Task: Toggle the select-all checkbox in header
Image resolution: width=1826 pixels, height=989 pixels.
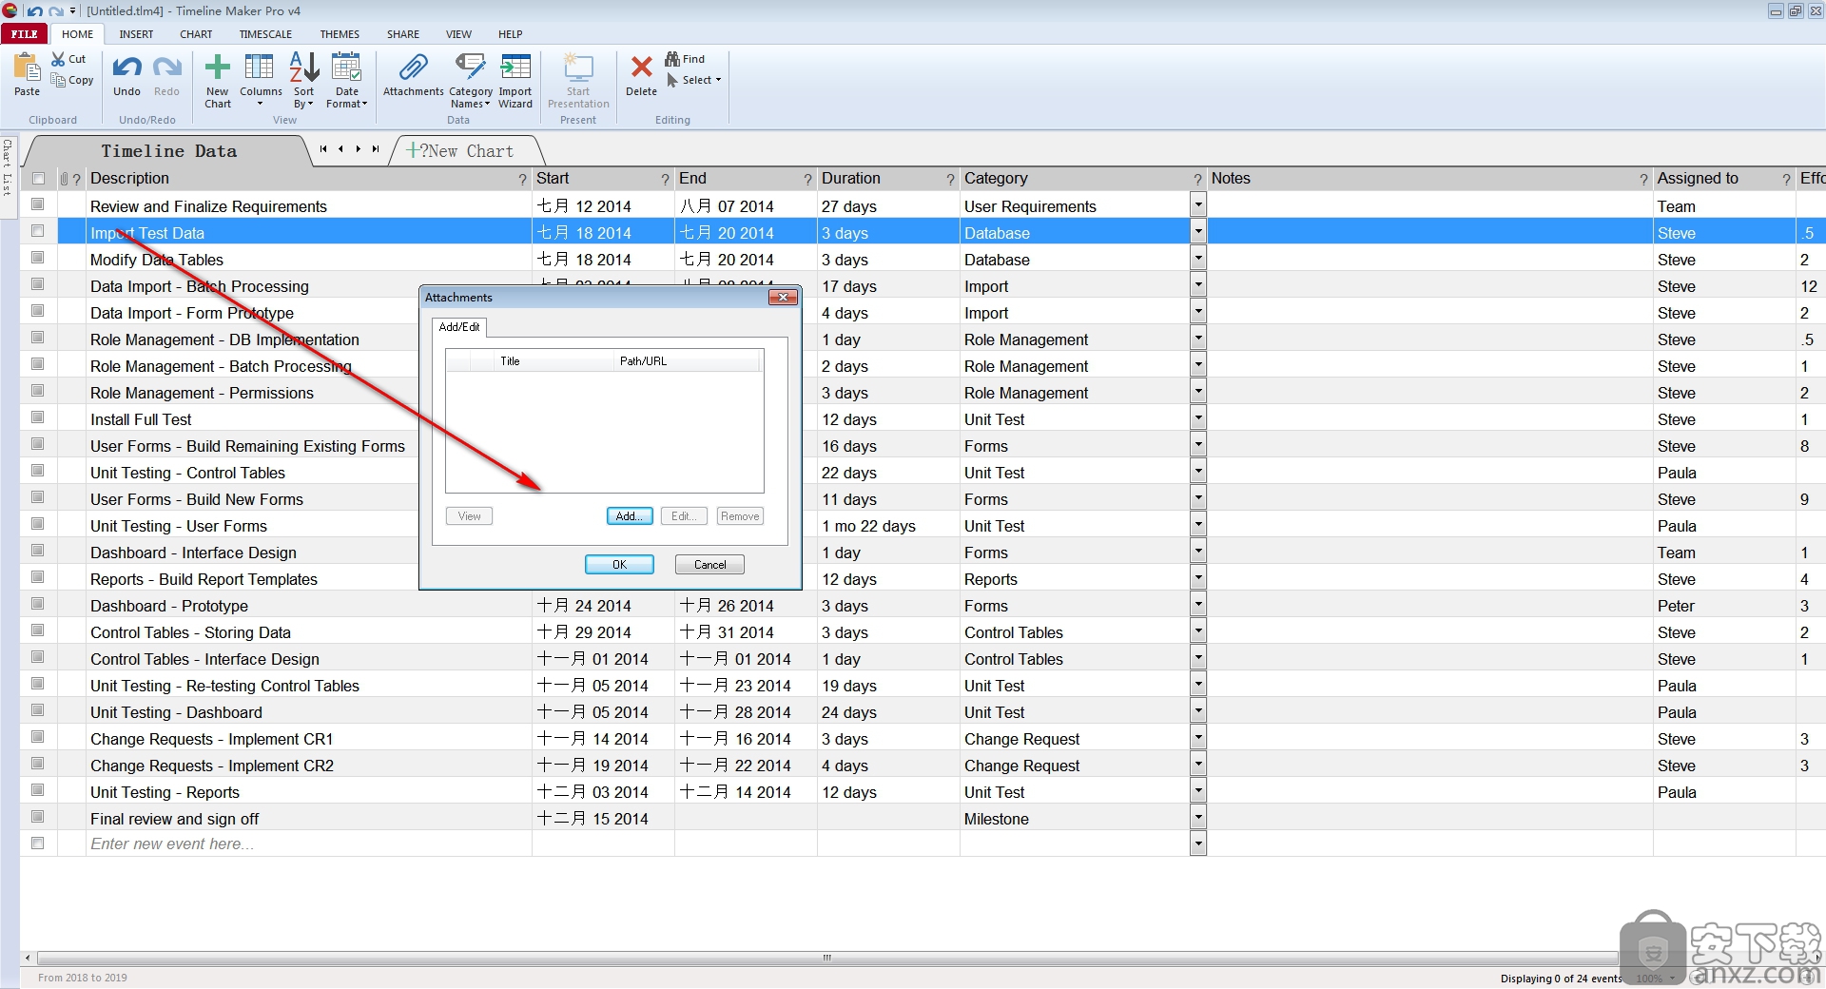Action: click(x=38, y=179)
